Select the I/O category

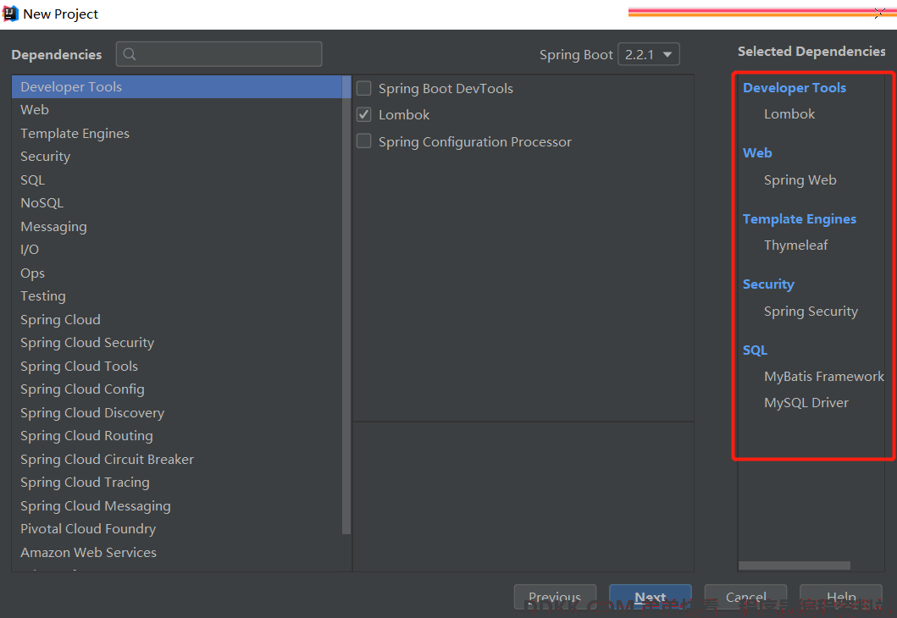177,249
